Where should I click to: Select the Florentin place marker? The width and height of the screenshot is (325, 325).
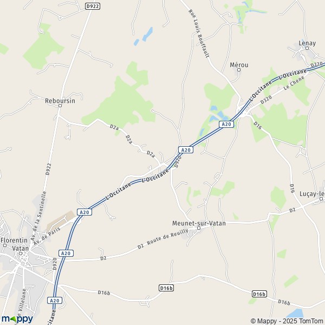(x=5, y=245)
